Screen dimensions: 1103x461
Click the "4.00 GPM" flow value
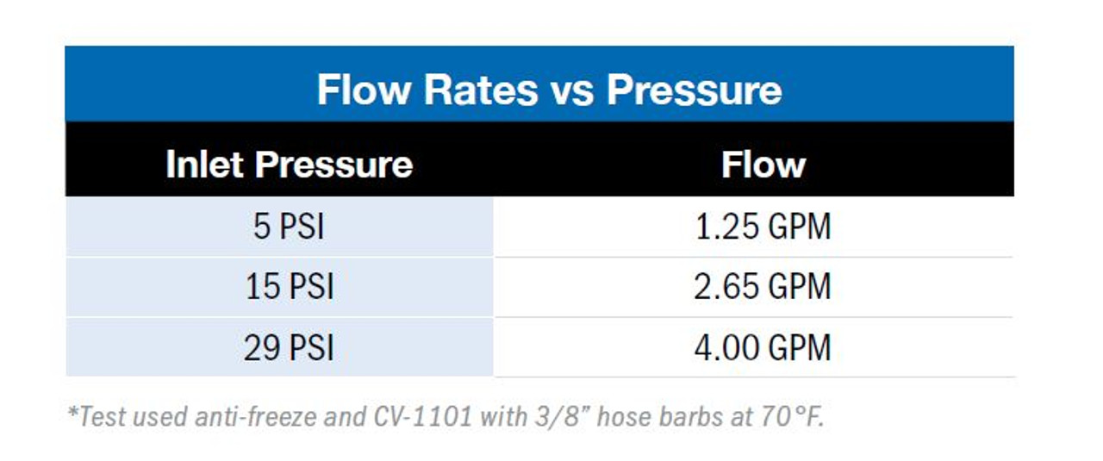[763, 348]
